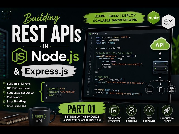Click the 'FAST & SCALABLE' label text

[x=149, y=119]
